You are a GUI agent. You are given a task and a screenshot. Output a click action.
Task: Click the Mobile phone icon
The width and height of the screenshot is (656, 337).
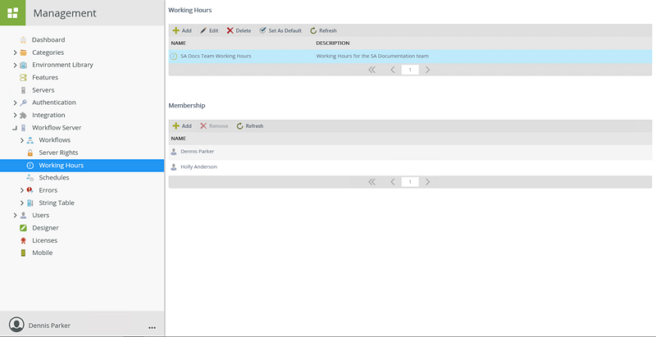24,253
